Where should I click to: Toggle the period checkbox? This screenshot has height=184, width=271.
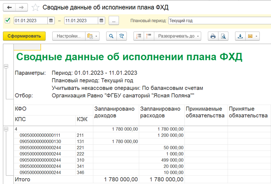pos(8,20)
